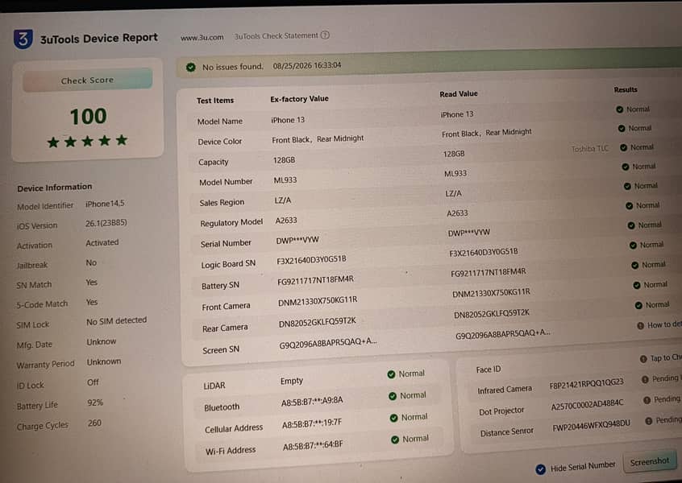This screenshot has width=682, height=483.
Task: Click the Results column header
Action: click(x=626, y=89)
